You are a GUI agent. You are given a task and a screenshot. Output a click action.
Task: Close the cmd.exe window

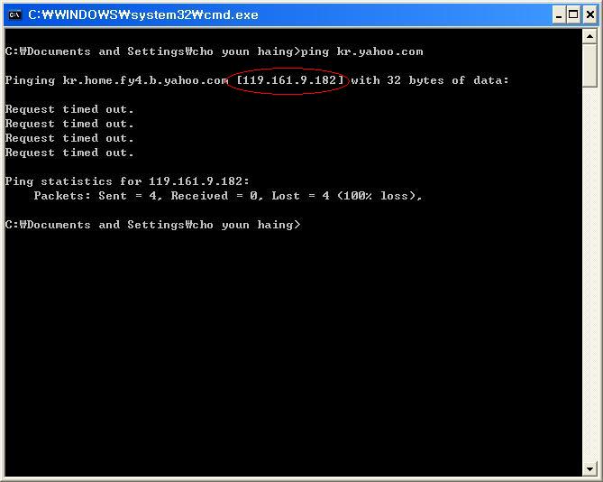589,14
